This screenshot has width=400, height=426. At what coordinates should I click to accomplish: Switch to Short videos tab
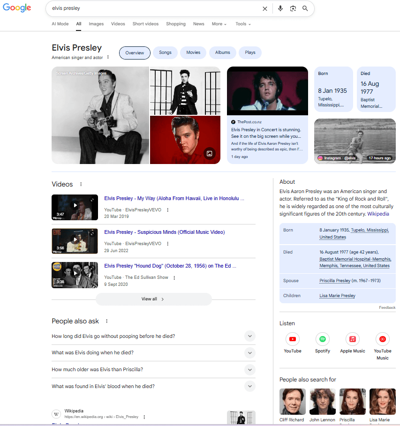[x=145, y=24]
